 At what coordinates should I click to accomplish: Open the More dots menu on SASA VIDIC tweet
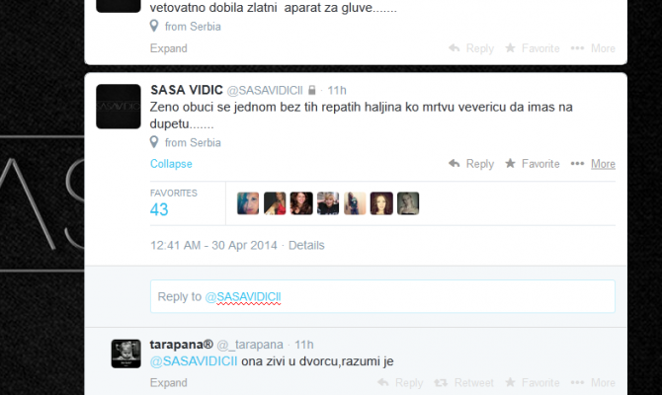pos(577,163)
